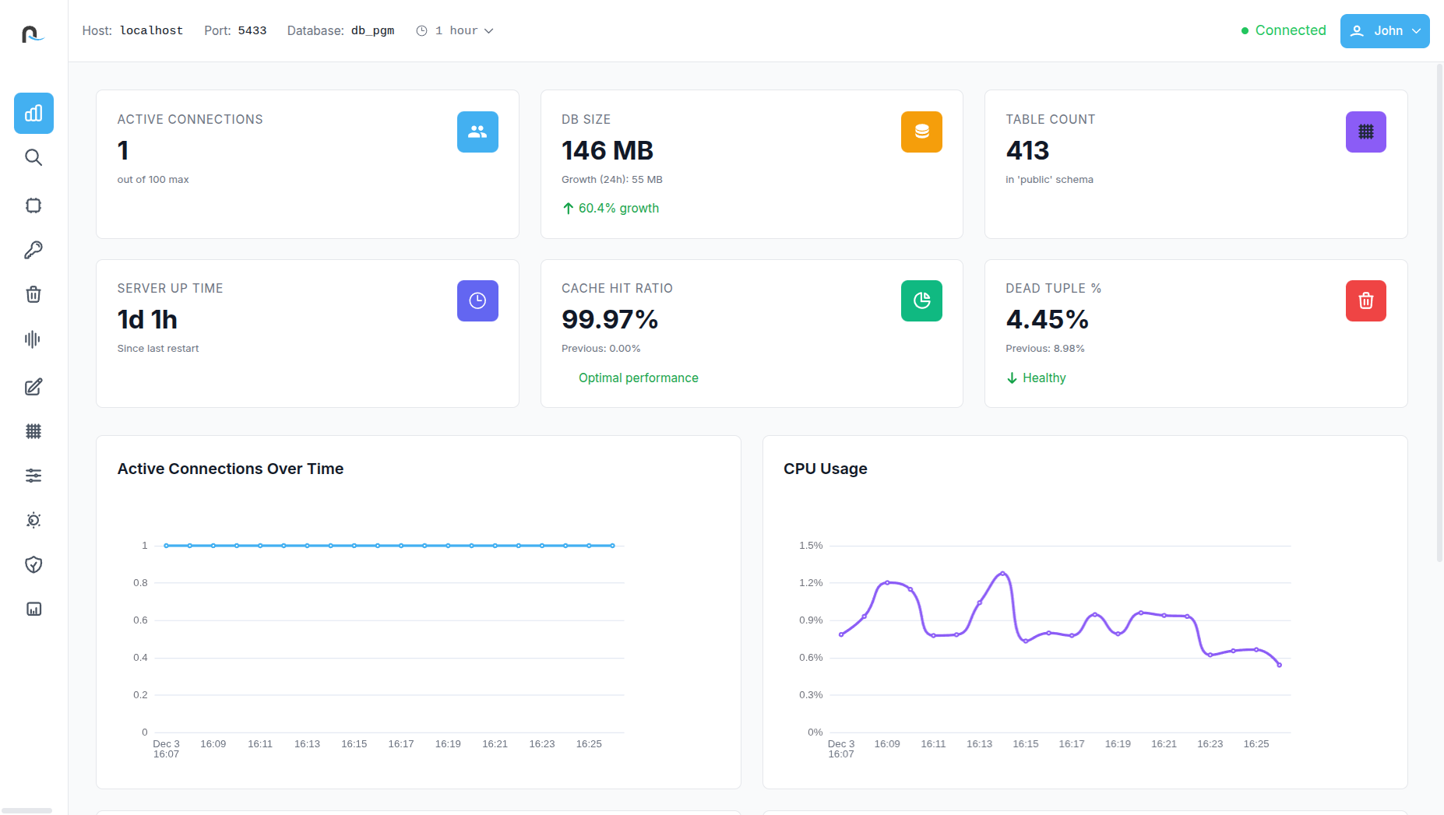Viewport: 1444px width, 815px height.
Task: Open the square chip icon in sidebar
Action: [x=33, y=206]
